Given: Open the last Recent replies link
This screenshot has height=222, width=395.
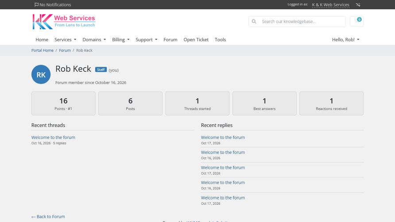Looking at the screenshot, I should 223,198.
